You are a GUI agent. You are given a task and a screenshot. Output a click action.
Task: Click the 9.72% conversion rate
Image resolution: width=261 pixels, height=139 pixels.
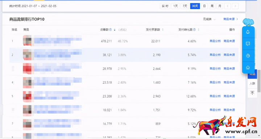192,110
